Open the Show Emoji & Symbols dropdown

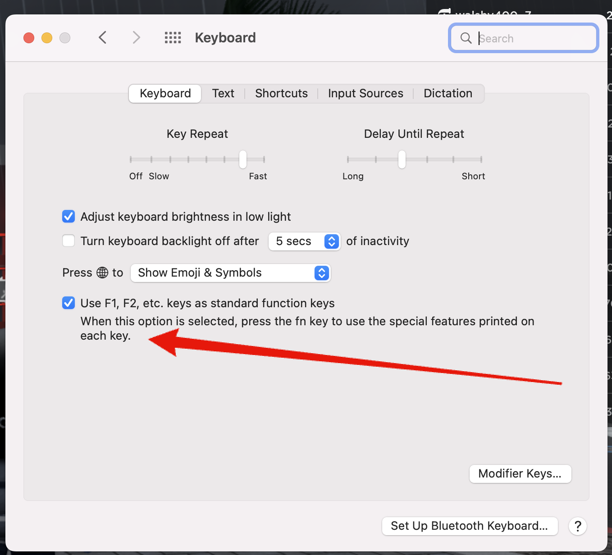coord(230,273)
